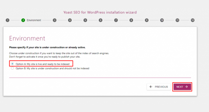209x112 pixels.
Task: Go to step 8 circle
Action: tap(131, 20)
